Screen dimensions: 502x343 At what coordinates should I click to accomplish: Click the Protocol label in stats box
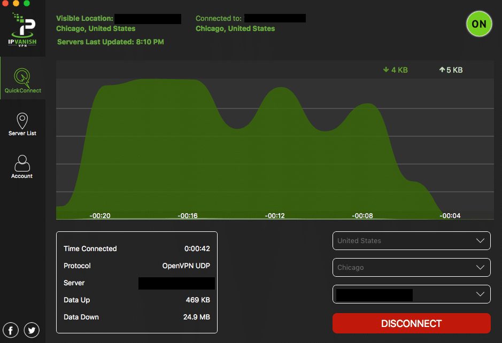[77, 266]
